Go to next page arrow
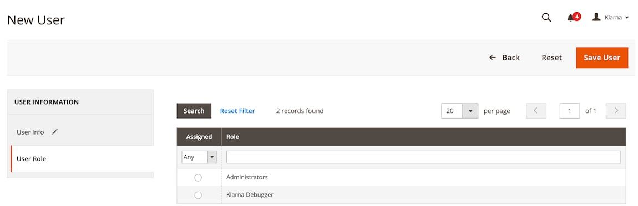 point(616,111)
